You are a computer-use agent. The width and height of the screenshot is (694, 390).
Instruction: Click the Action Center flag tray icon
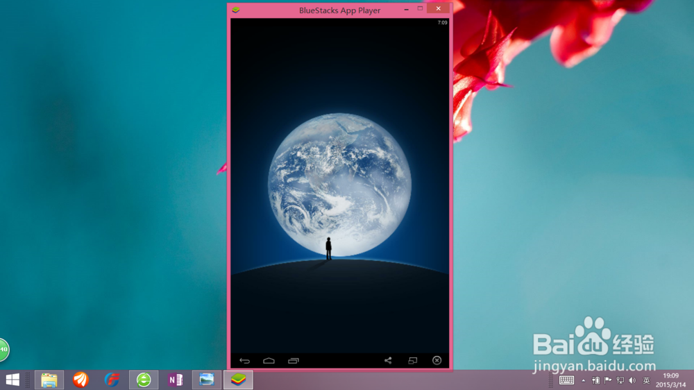tap(608, 380)
